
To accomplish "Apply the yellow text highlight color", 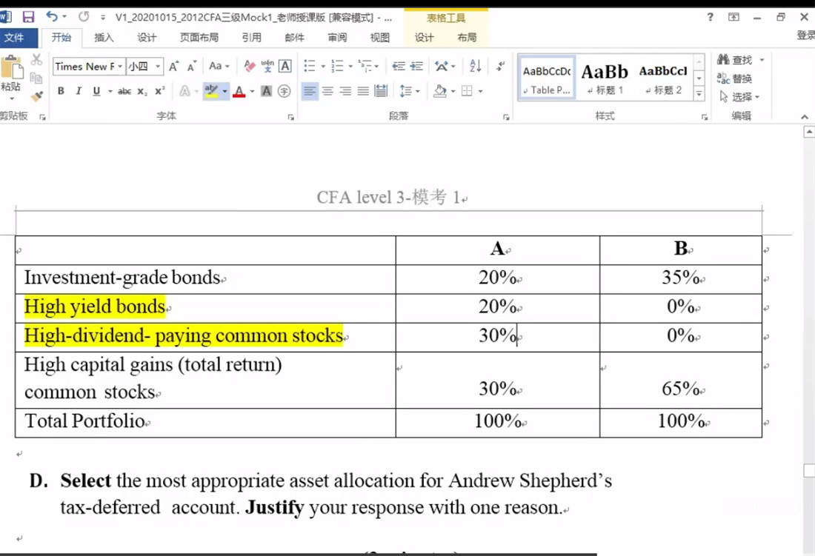I will coord(211,91).
